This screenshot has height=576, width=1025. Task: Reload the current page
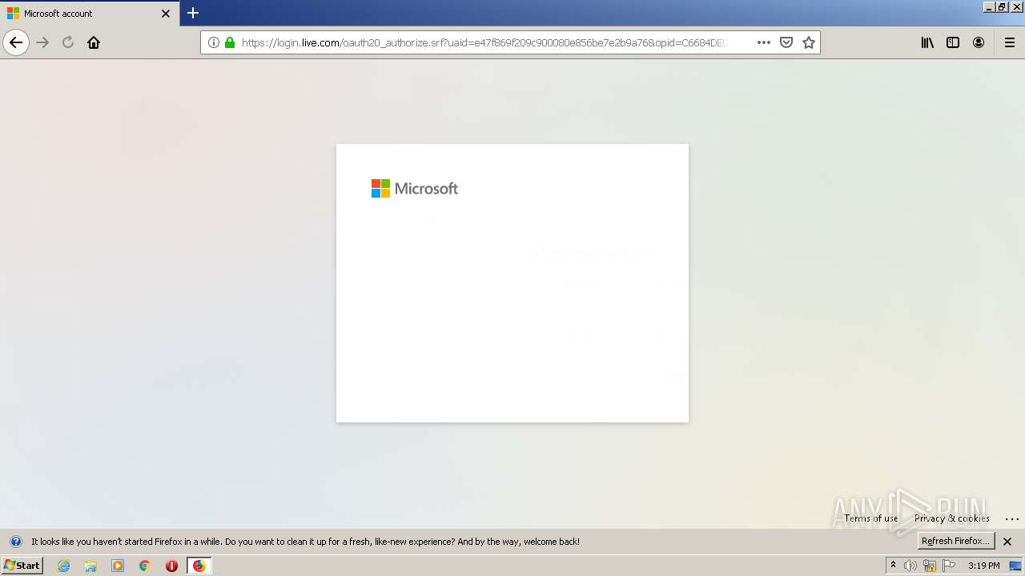(x=68, y=42)
